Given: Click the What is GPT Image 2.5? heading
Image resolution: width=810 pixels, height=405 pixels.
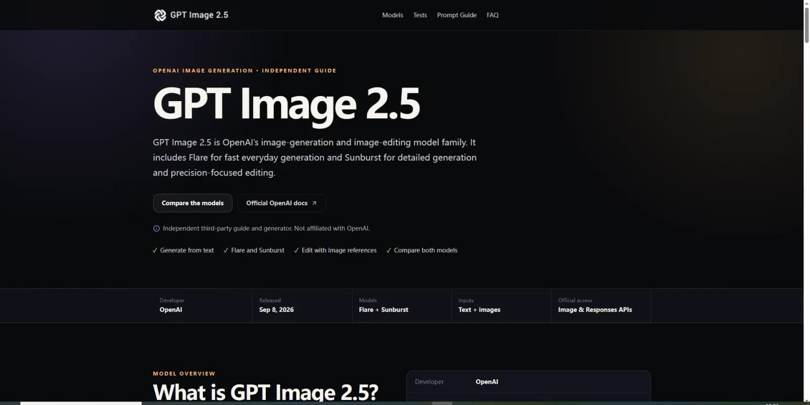Looking at the screenshot, I should [x=266, y=392].
